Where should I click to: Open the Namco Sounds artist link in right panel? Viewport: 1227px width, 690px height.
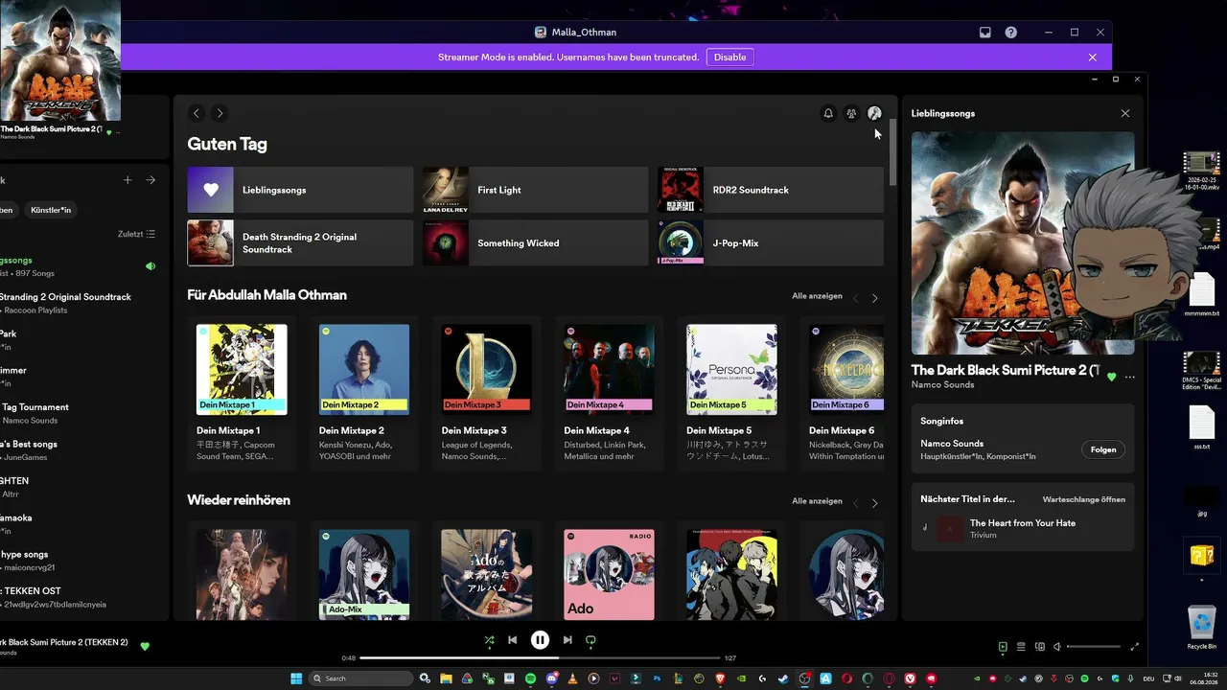942,385
